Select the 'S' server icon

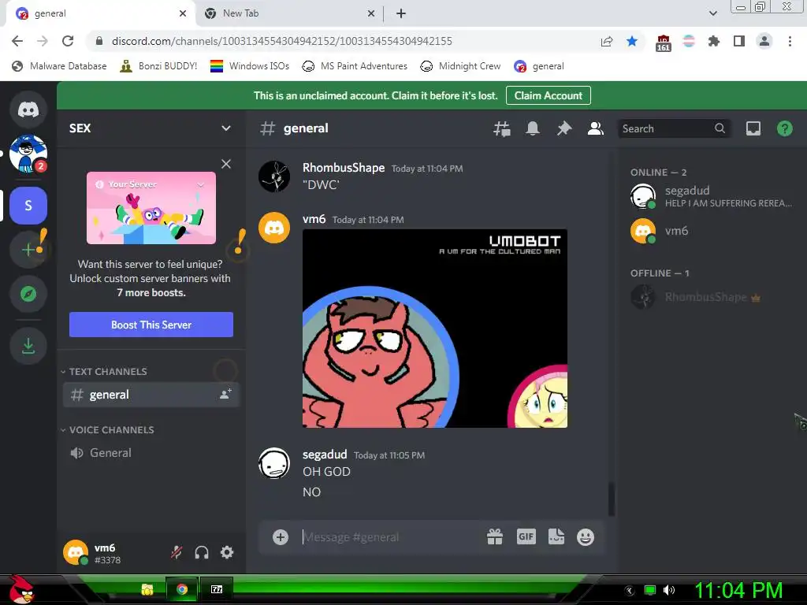pos(28,206)
